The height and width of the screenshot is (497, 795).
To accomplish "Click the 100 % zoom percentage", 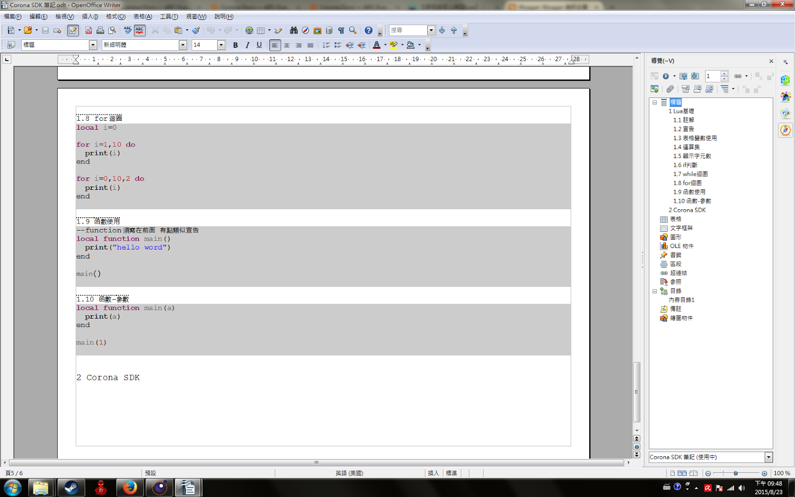I will [x=782, y=473].
